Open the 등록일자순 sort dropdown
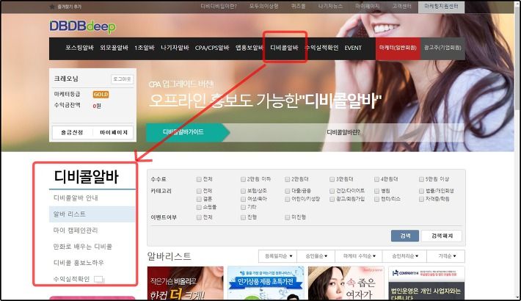521x301 pixels. [278, 256]
